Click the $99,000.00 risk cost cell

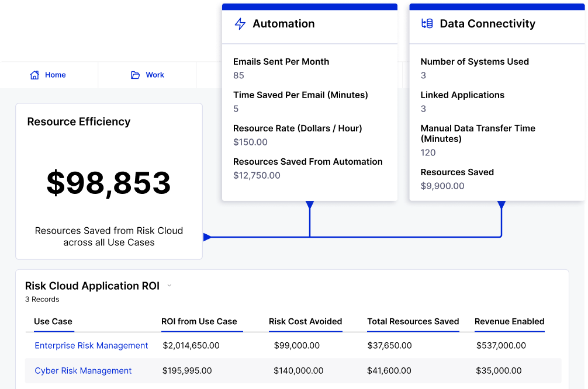pyautogui.click(x=296, y=346)
